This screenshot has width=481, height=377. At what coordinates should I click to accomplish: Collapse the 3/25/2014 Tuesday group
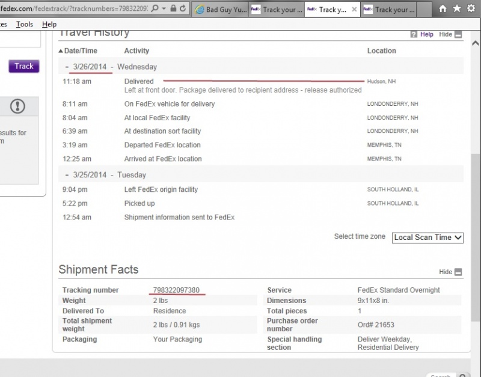pos(67,175)
